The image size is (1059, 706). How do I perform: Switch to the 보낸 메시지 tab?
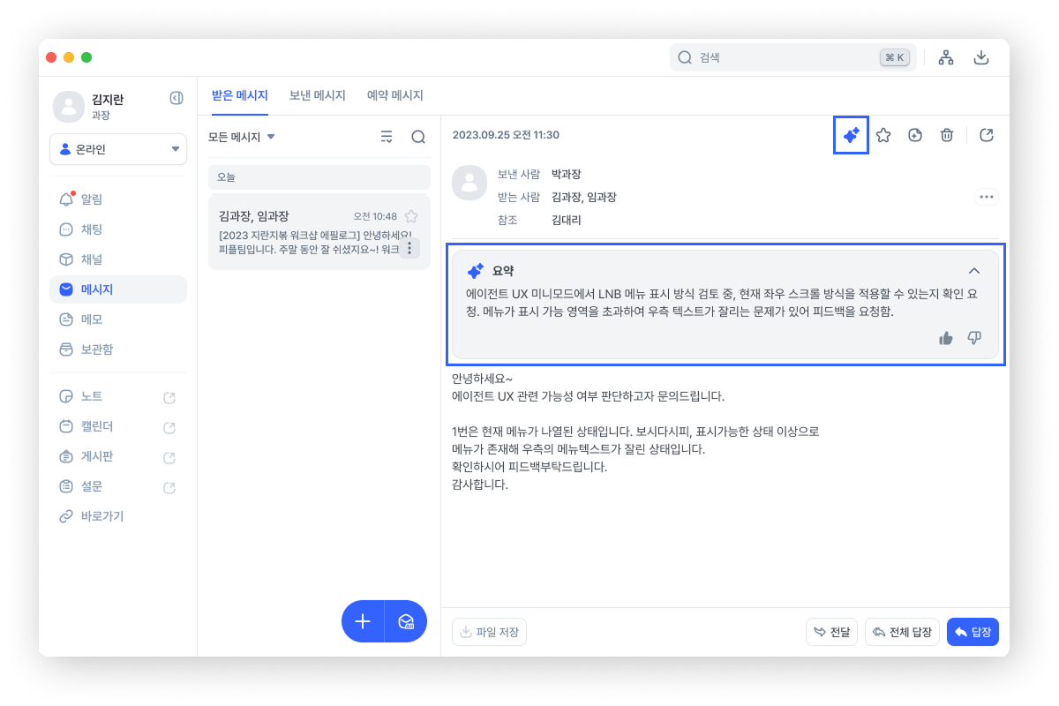coord(317,95)
